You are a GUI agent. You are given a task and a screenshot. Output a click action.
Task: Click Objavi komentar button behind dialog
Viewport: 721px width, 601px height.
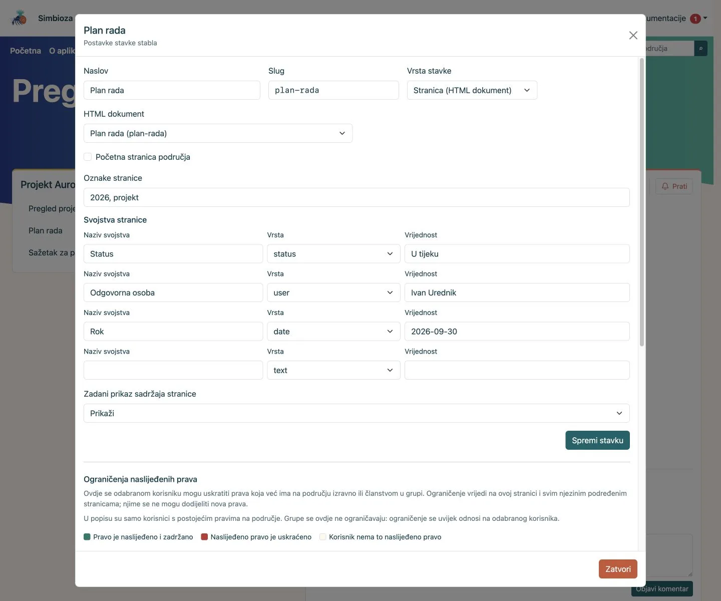(x=662, y=589)
